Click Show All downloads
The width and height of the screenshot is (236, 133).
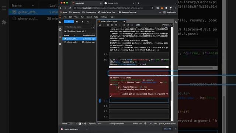pyautogui.click(x=167, y=129)
